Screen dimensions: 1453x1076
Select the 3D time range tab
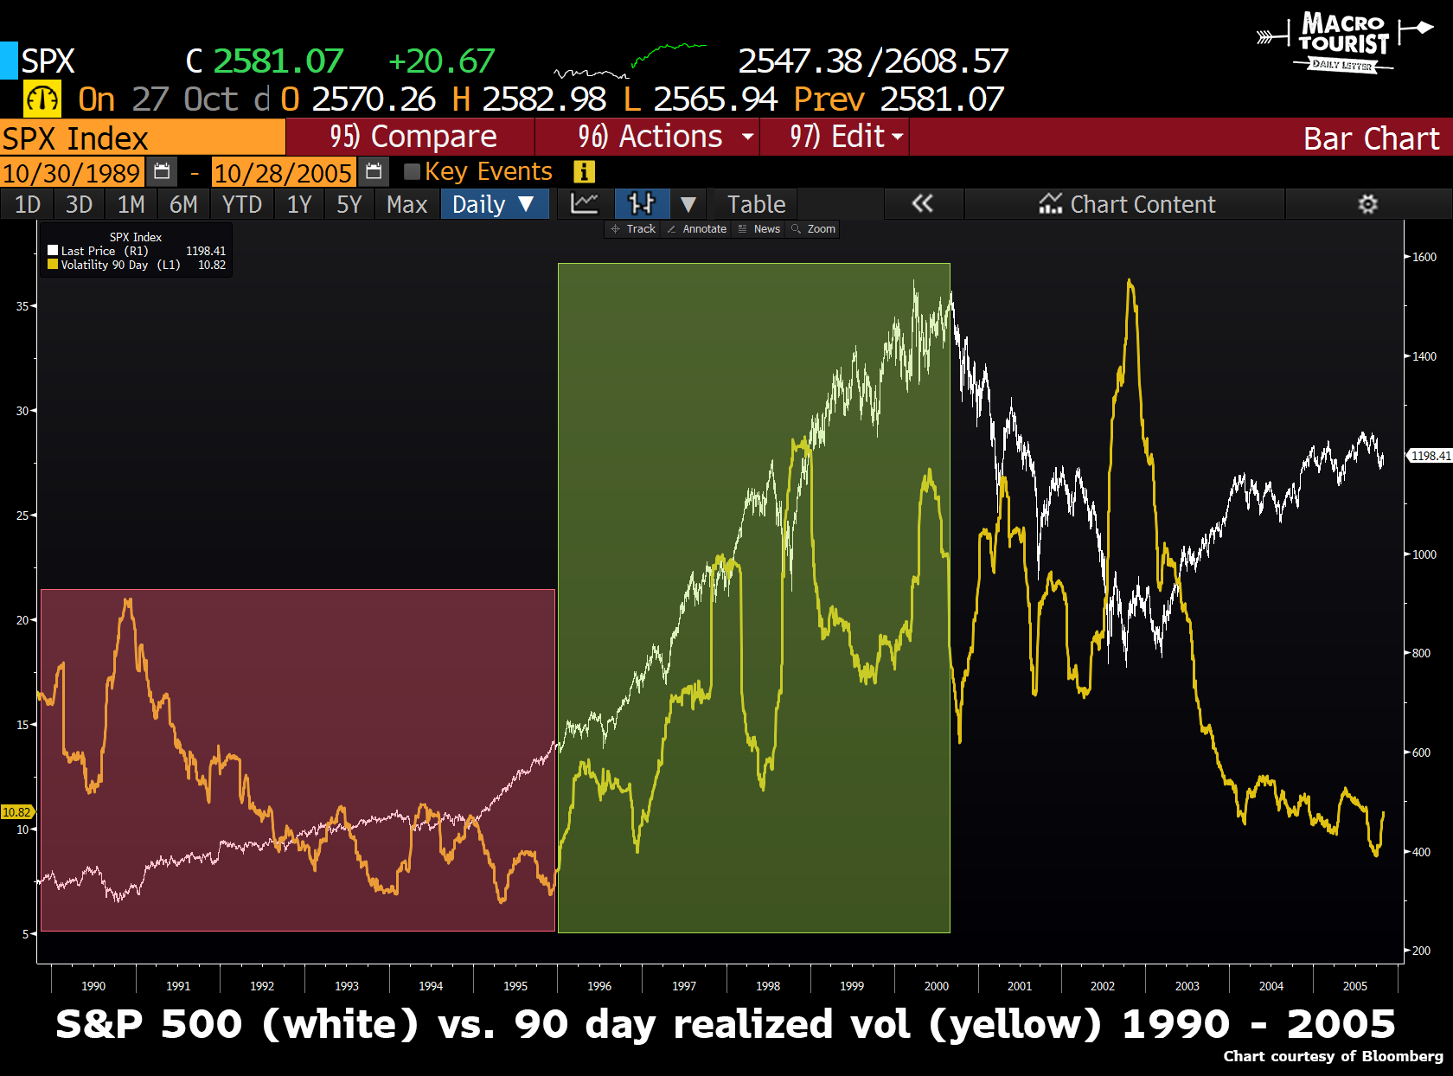click(79, 204)
